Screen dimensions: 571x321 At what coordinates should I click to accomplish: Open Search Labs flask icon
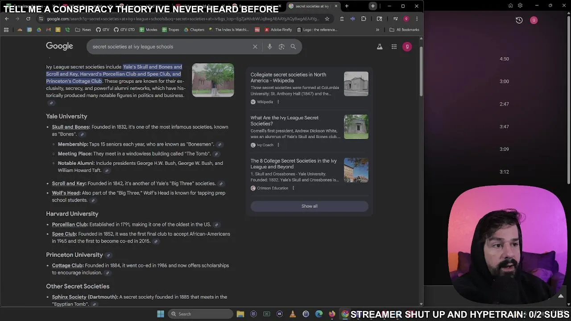click(x=380, y=46)
